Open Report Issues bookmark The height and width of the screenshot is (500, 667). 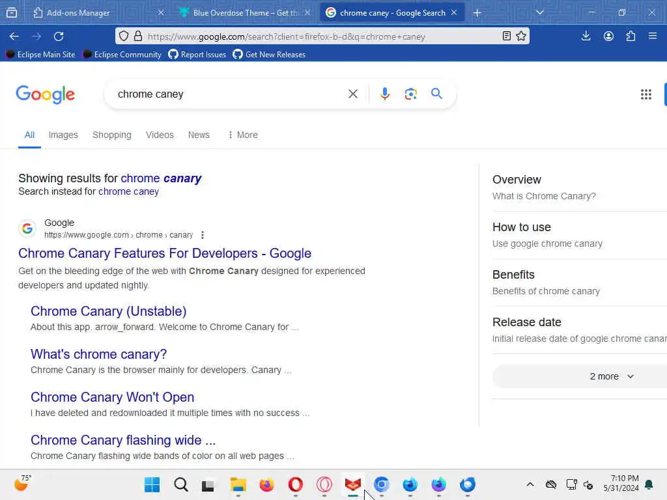point(197,55)
